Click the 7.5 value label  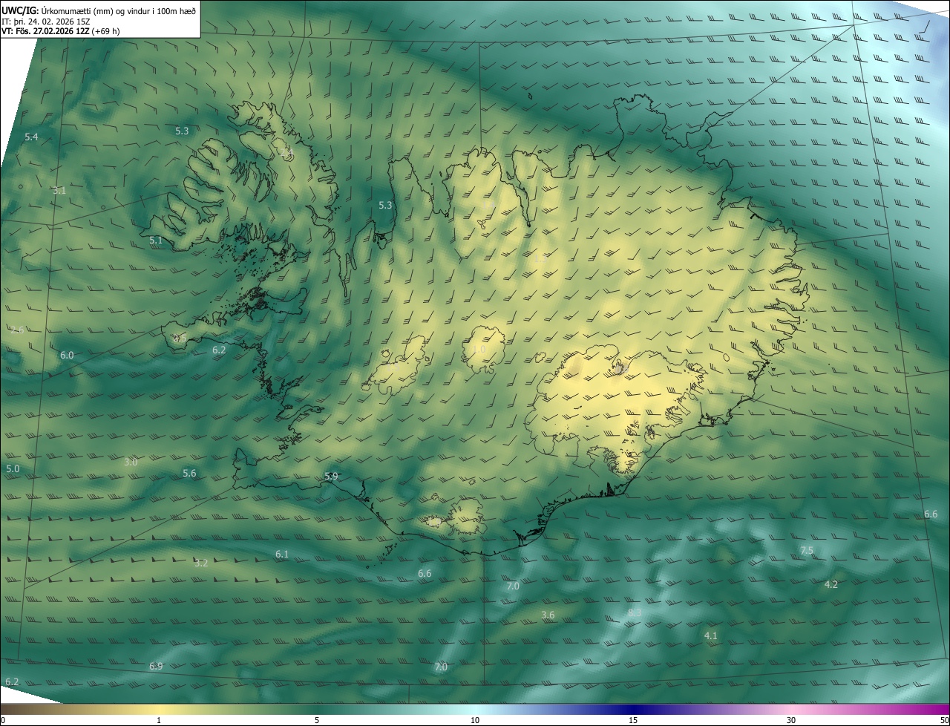[x=807, y=551]
